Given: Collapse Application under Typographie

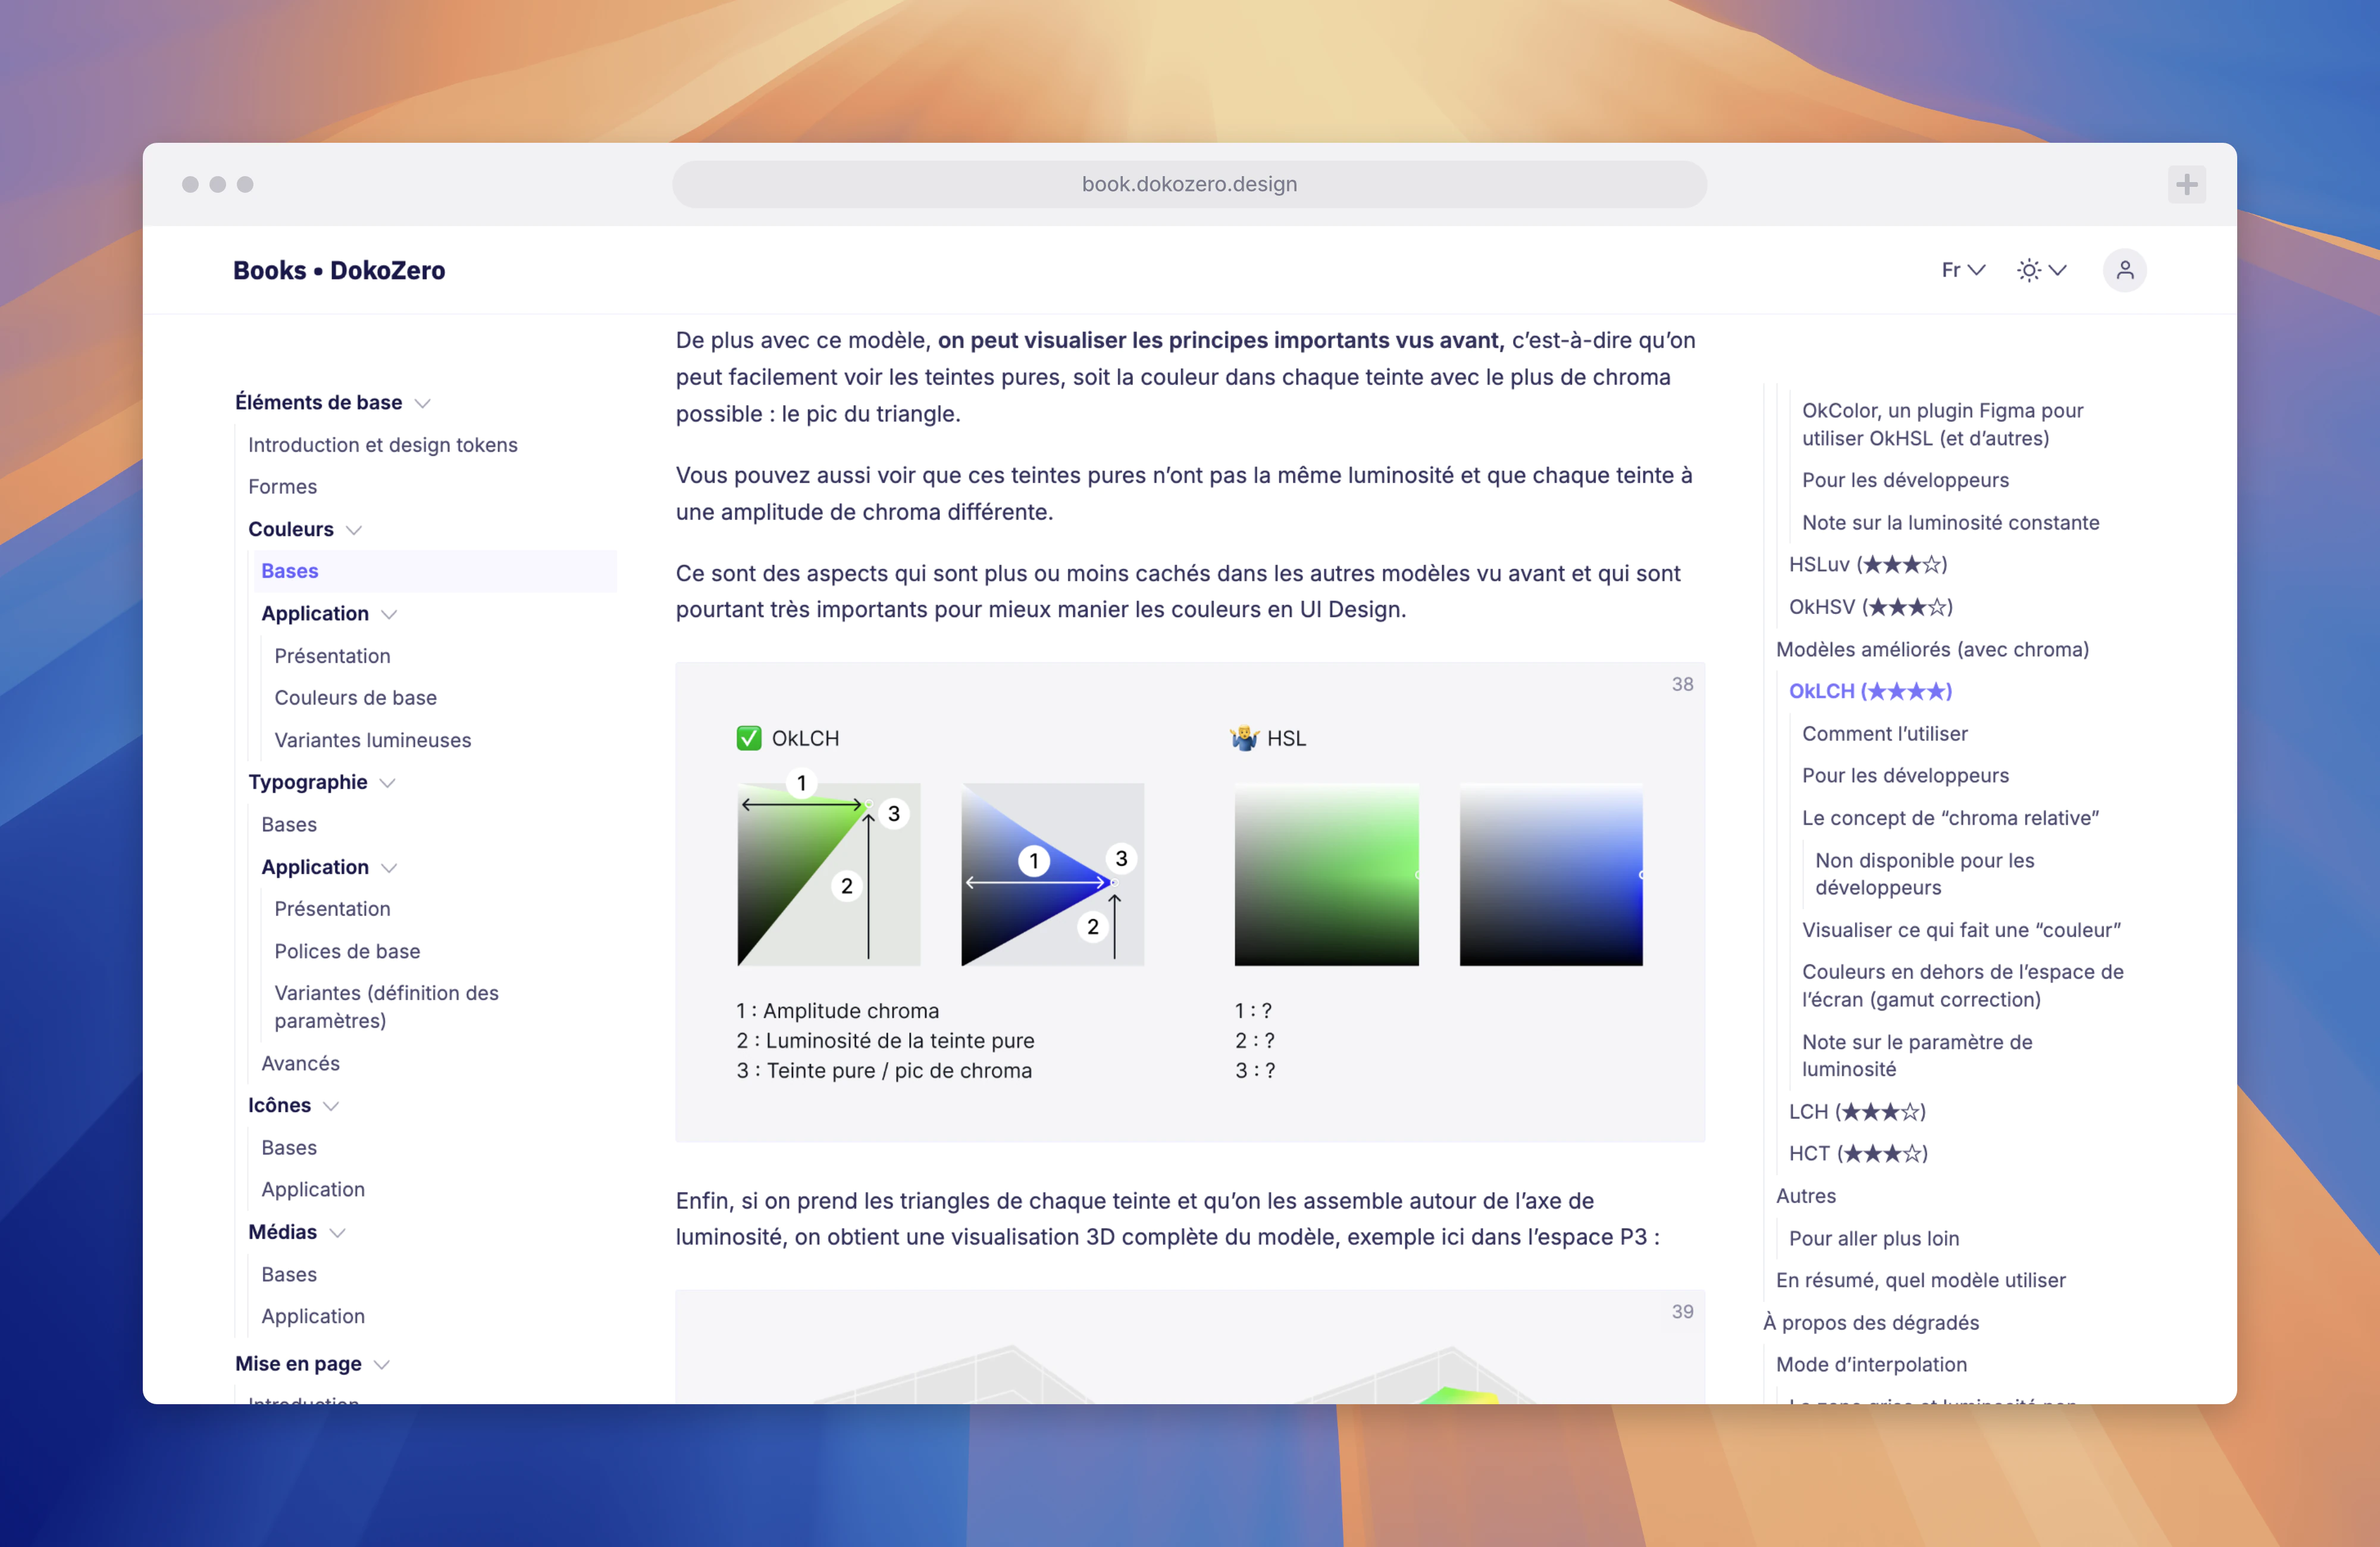Looking at the screenshot, I should tap(390, 868).
